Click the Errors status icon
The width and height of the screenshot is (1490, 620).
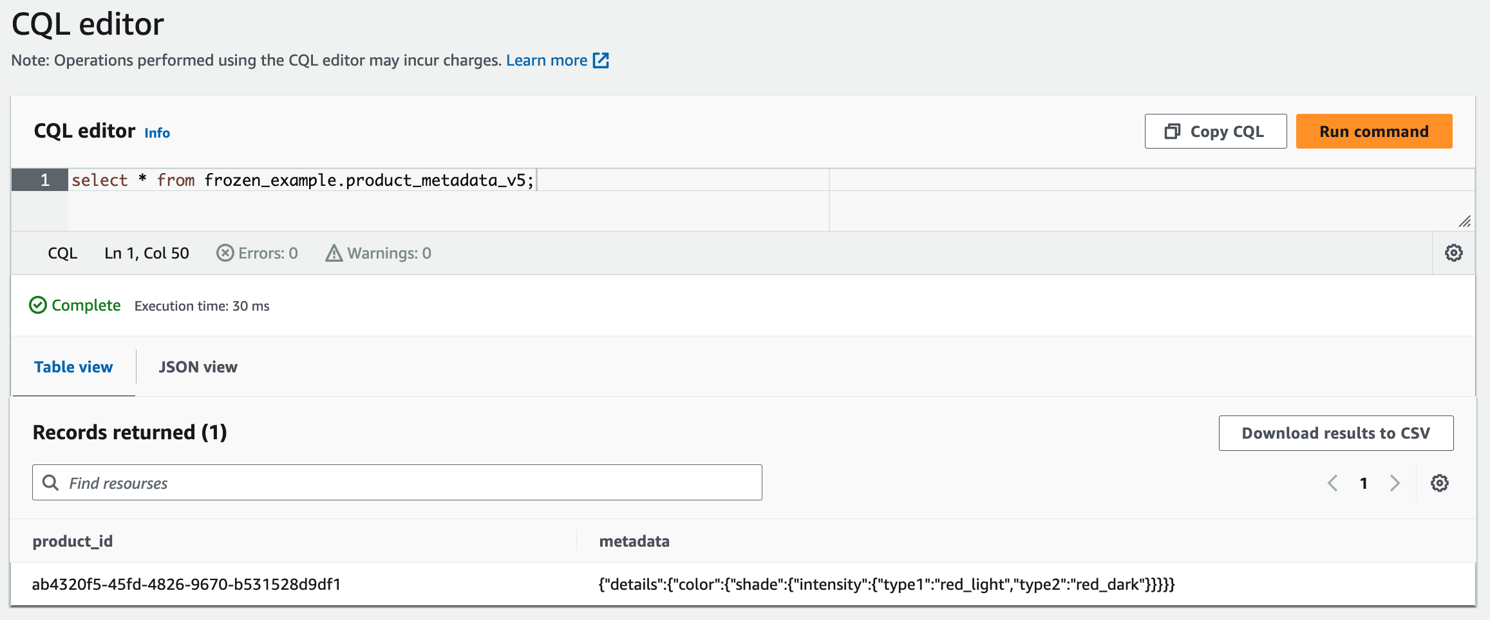(225, 253)
